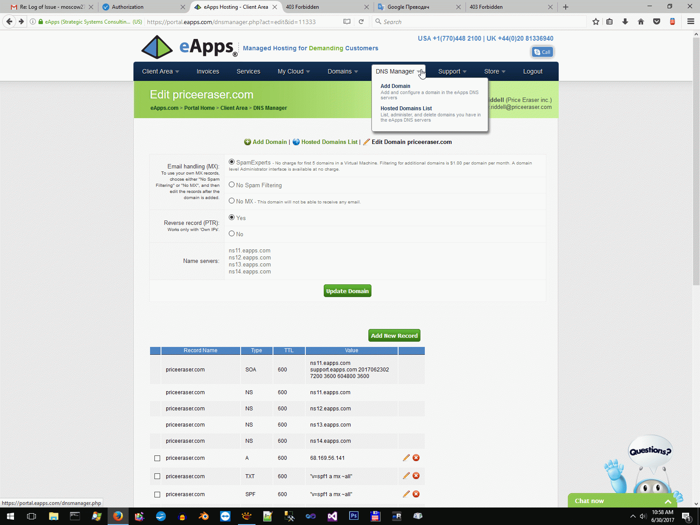Screen dimensions: 700x525
Task: Open the Firefox downloads arrow
Action: 625,21
